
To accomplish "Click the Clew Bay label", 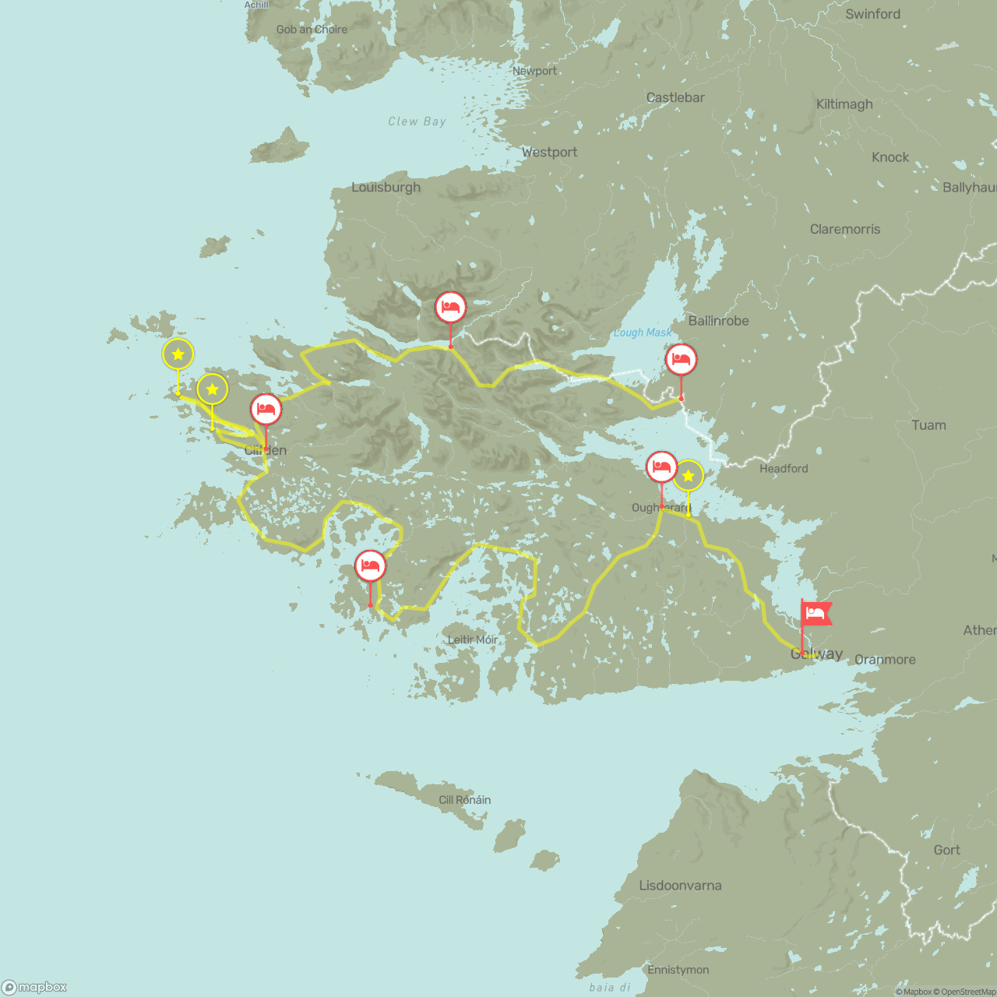I will tap(417, 122).
